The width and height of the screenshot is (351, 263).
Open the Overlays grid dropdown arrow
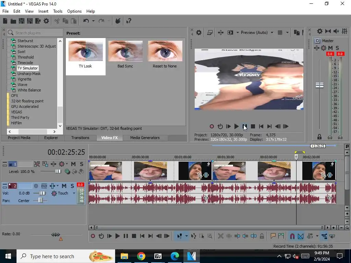pos(287,33)
